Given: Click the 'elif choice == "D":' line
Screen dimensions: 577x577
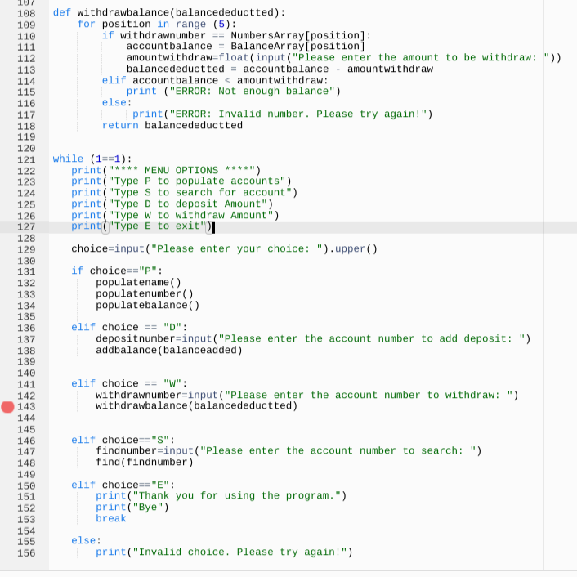Looking at the screenshot, I should 129,327.
